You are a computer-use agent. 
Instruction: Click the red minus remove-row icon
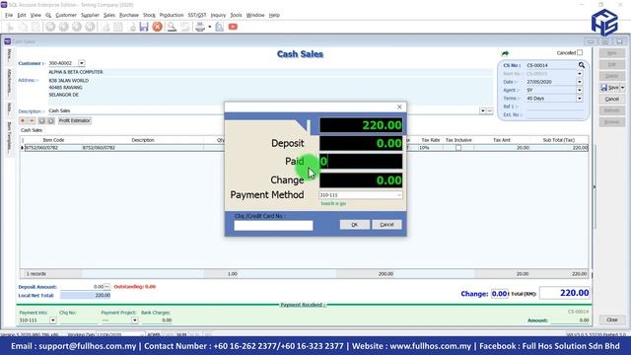coord(32,120)
